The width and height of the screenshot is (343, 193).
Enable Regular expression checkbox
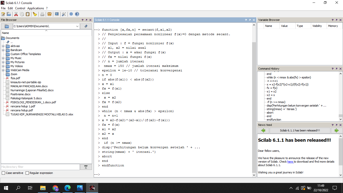click(27, 173)
